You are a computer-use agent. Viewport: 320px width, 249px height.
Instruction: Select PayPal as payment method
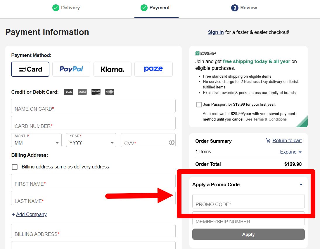pos(71,69)
